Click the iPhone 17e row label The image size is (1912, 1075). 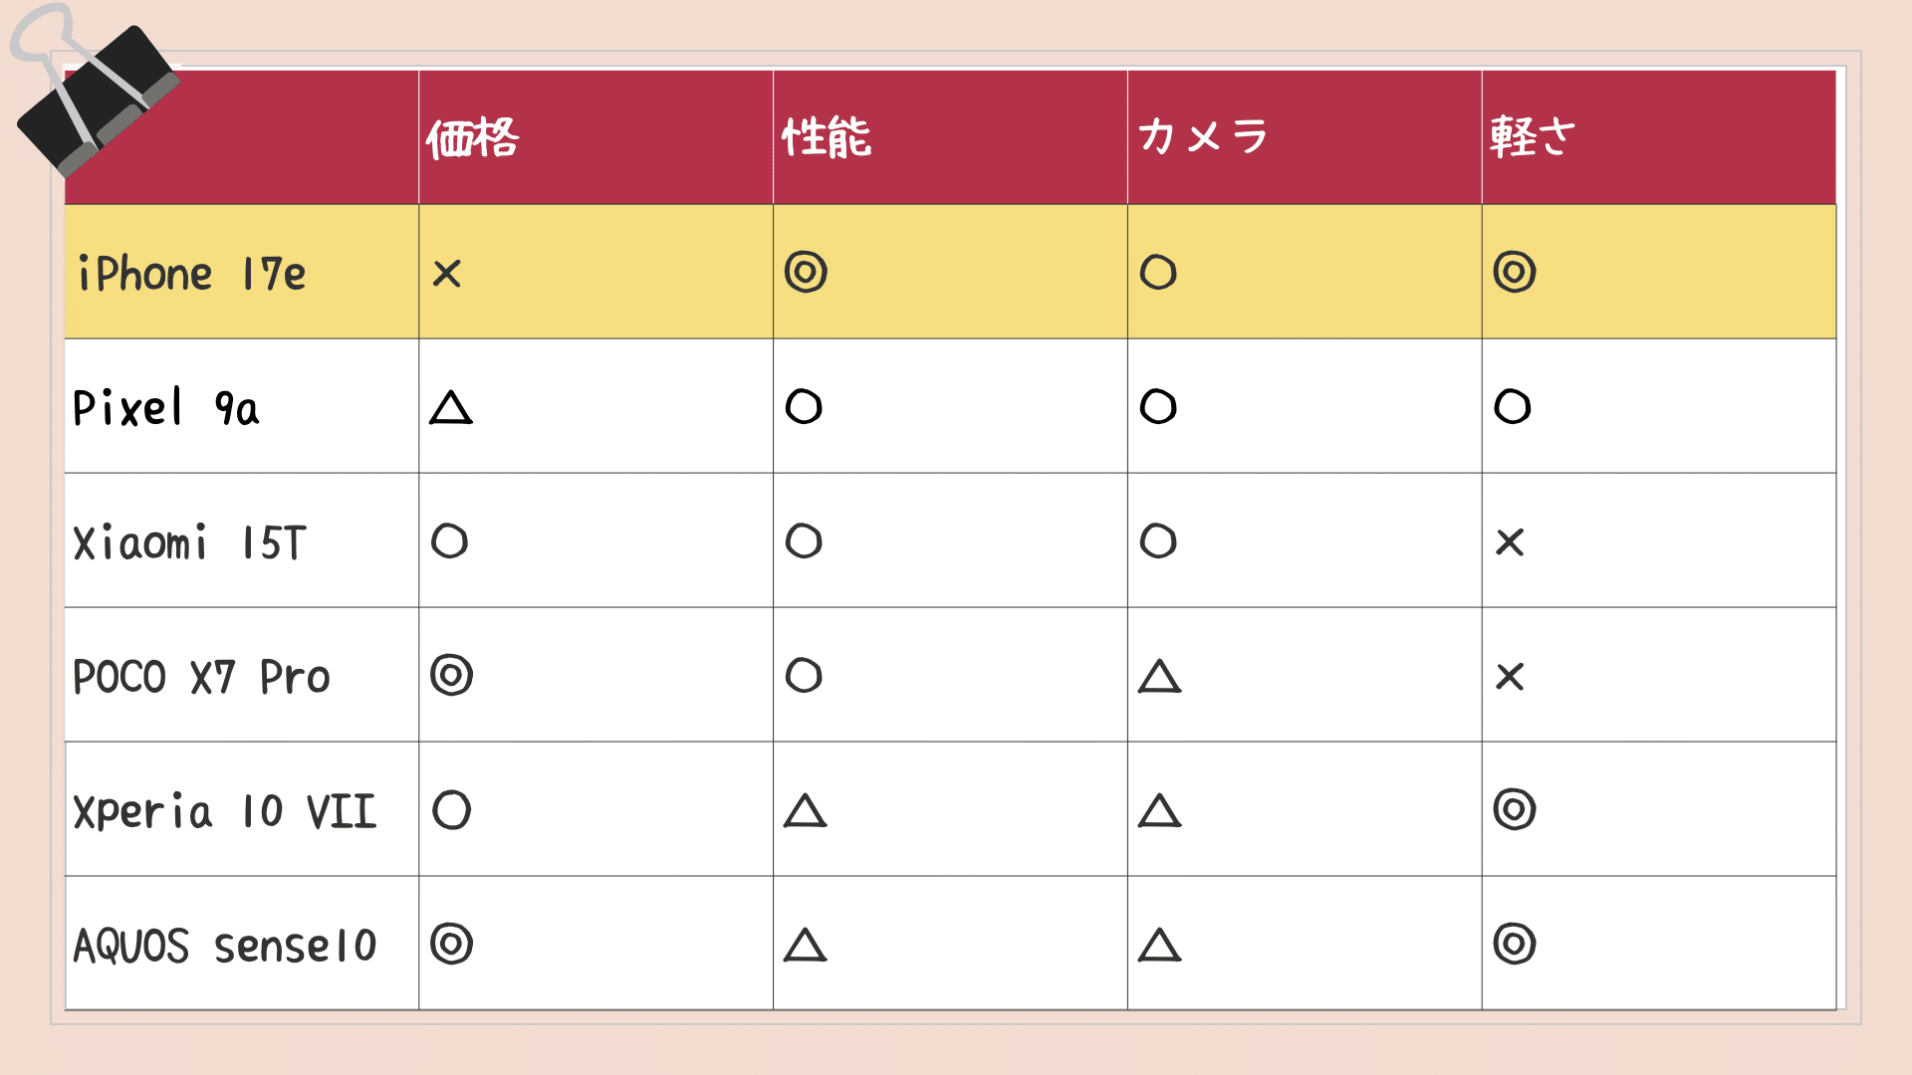point(192,274)
